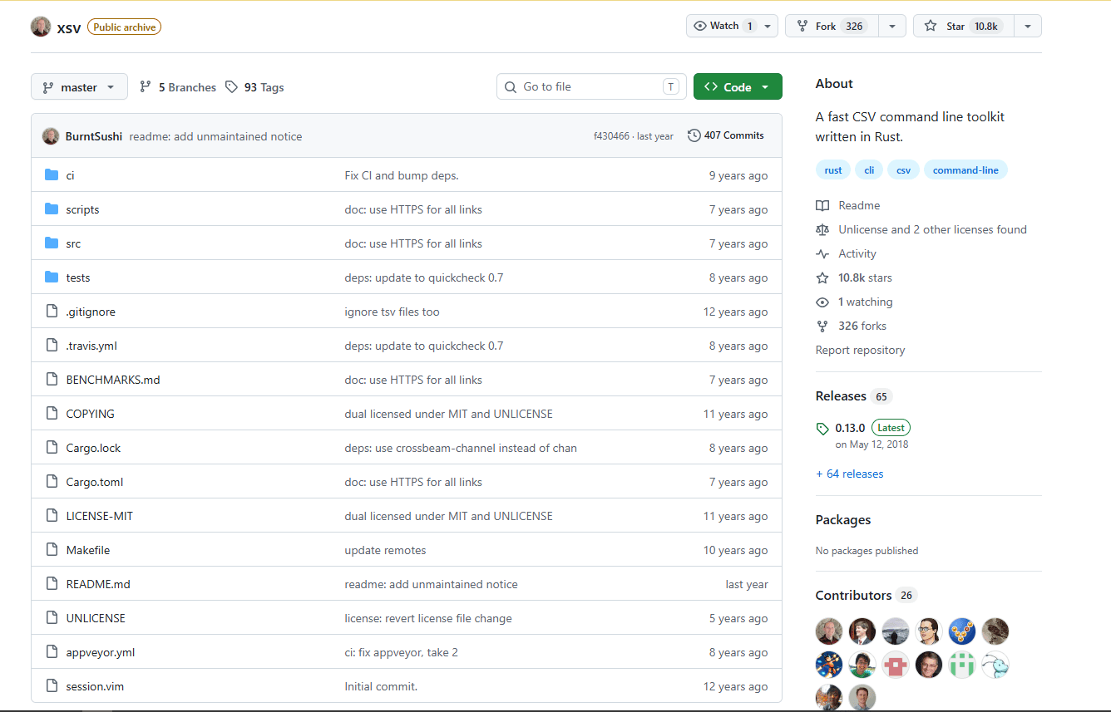Open 'Unlicense and 2 other licenses found'
The width and height of the screenshot is (1111, 712).
tap(932, 229)
